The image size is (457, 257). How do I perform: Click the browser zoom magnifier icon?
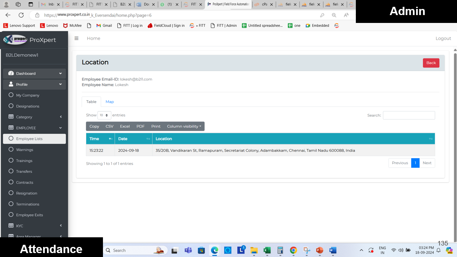click(x=334, y=15)
